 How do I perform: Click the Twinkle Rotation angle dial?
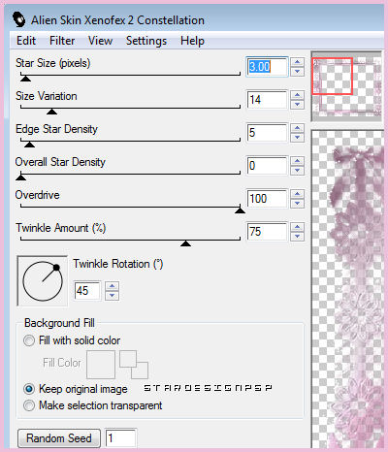tap(43, 281)
